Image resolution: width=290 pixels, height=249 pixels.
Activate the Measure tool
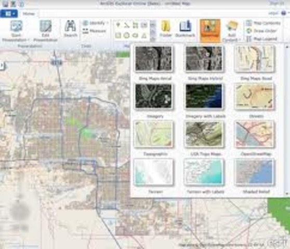pos(94,31)
